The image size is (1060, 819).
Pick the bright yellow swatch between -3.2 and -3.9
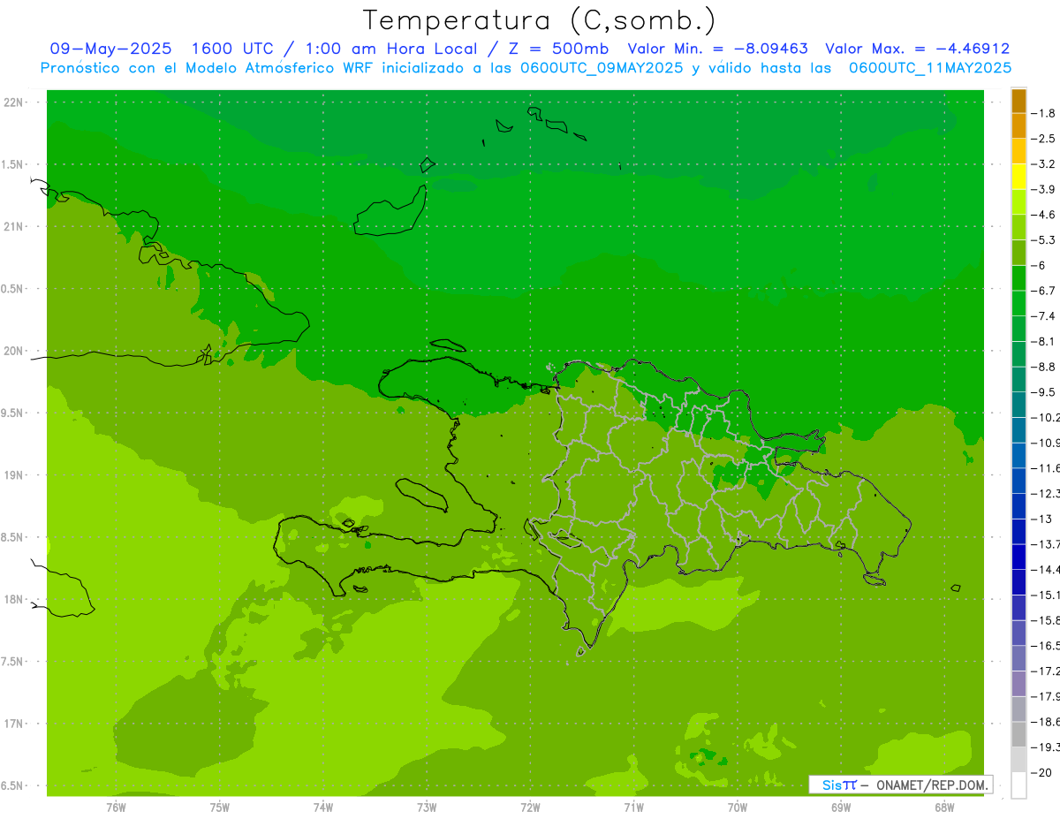1018,178
